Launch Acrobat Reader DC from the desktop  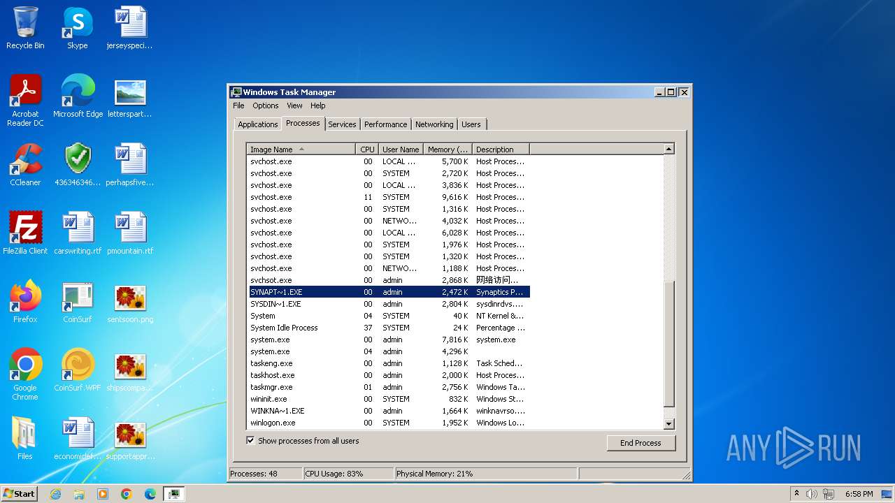click(25, 100)
